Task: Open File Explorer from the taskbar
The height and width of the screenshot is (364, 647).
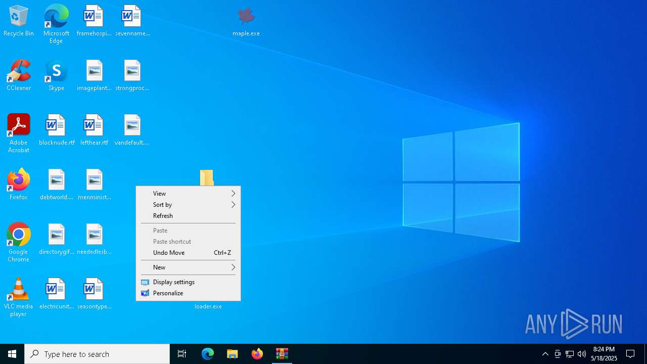Action: click(233, 354)
